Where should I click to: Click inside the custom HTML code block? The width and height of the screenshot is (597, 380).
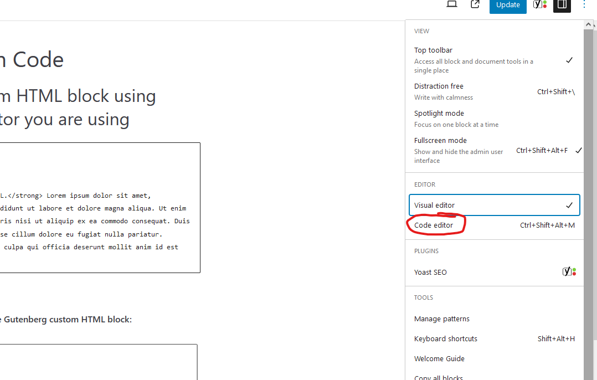(100, 208)
